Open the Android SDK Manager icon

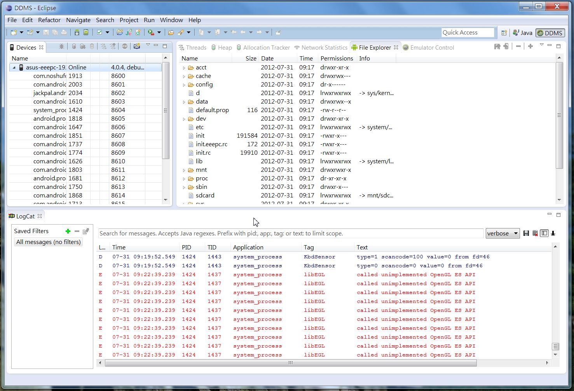pos(77,33)
